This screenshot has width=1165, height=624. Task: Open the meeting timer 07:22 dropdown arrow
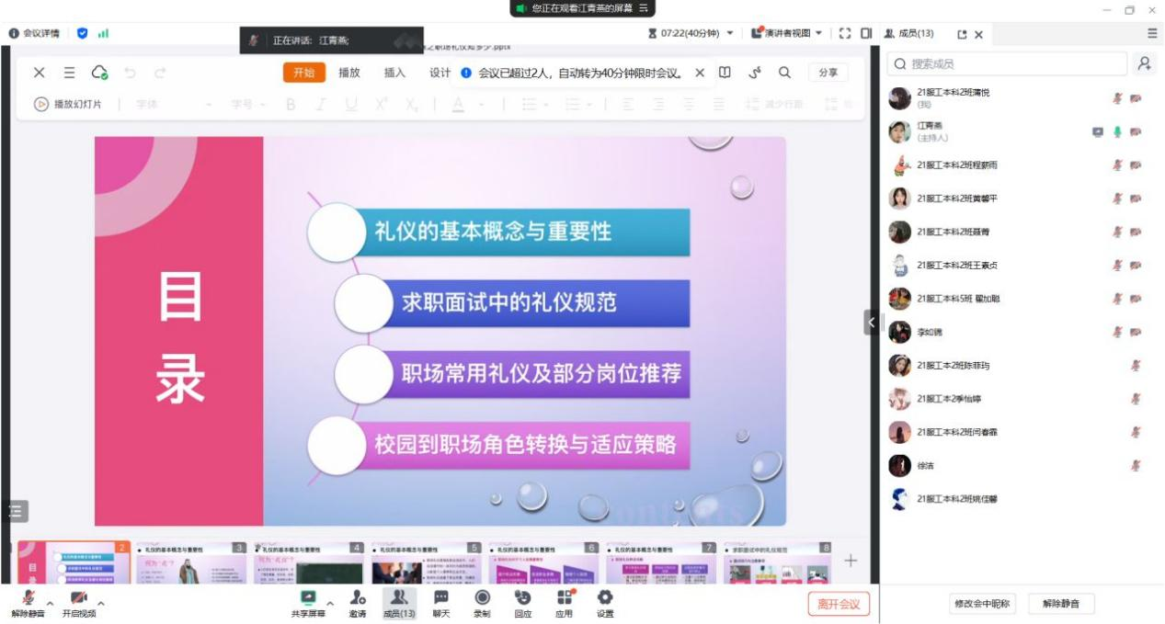tap(730, 33)
